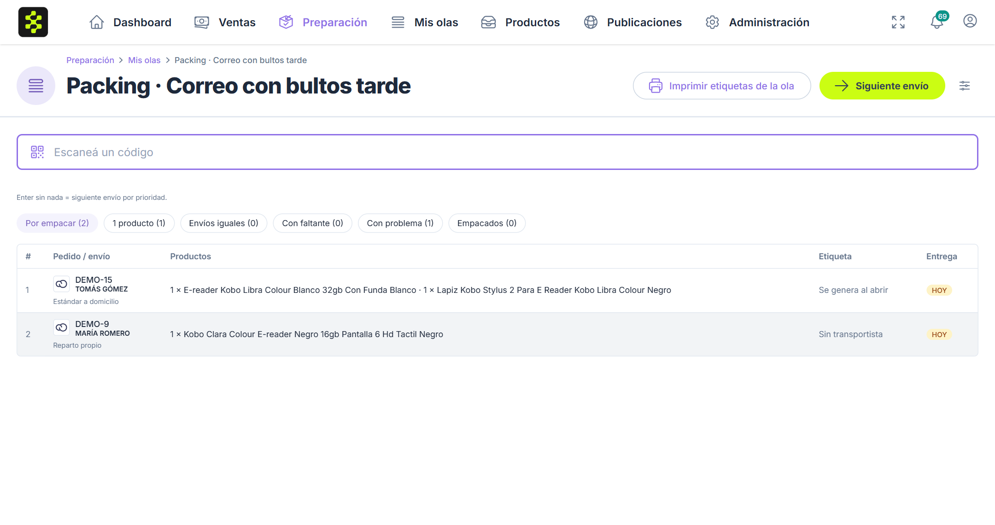This screenshot has width=995, height=525.
Task: Open Administración settings
Action: coord(757,22)
